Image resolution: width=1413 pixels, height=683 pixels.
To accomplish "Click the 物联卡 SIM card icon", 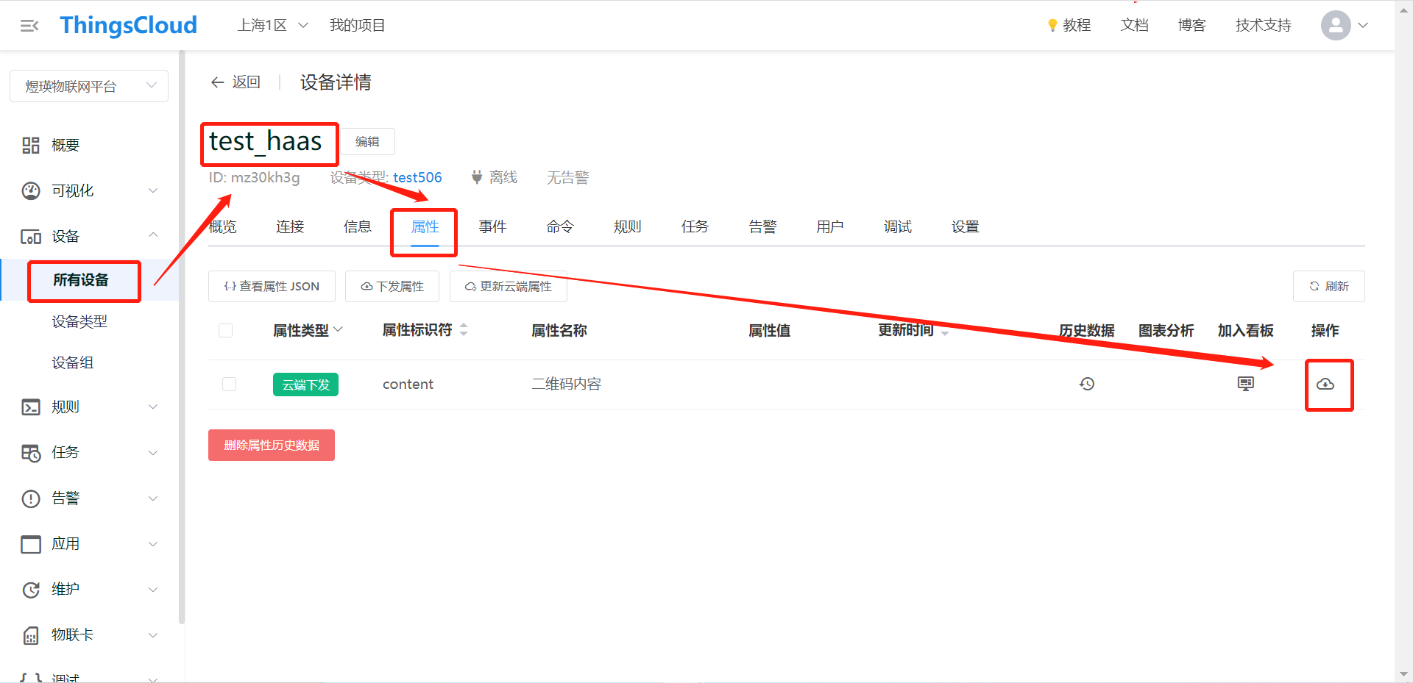I will coord(31,635).
